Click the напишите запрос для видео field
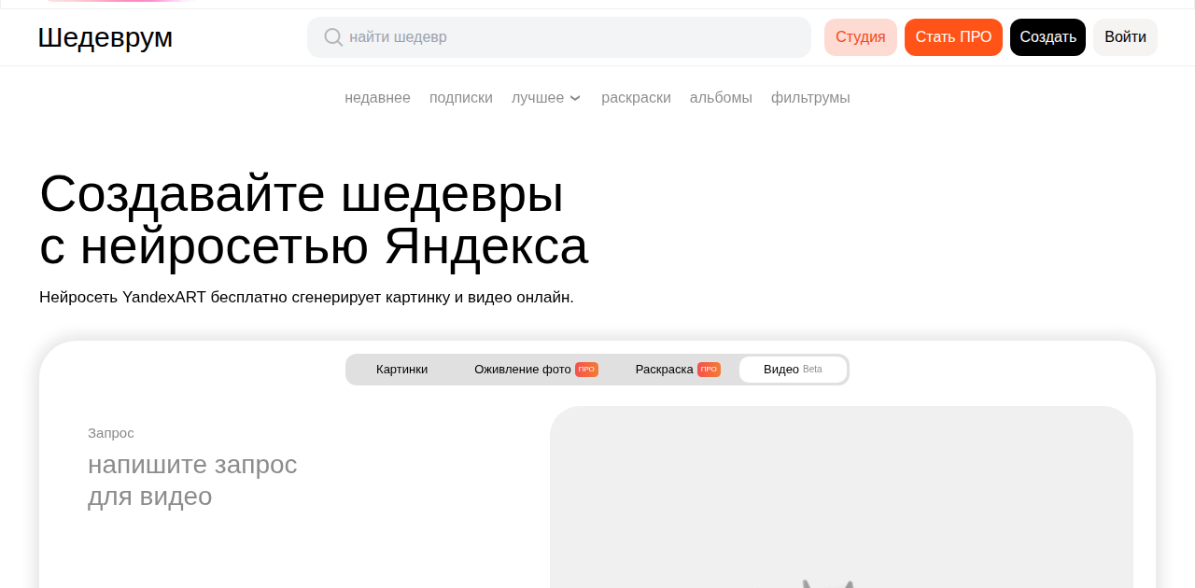 pos(192,481)
